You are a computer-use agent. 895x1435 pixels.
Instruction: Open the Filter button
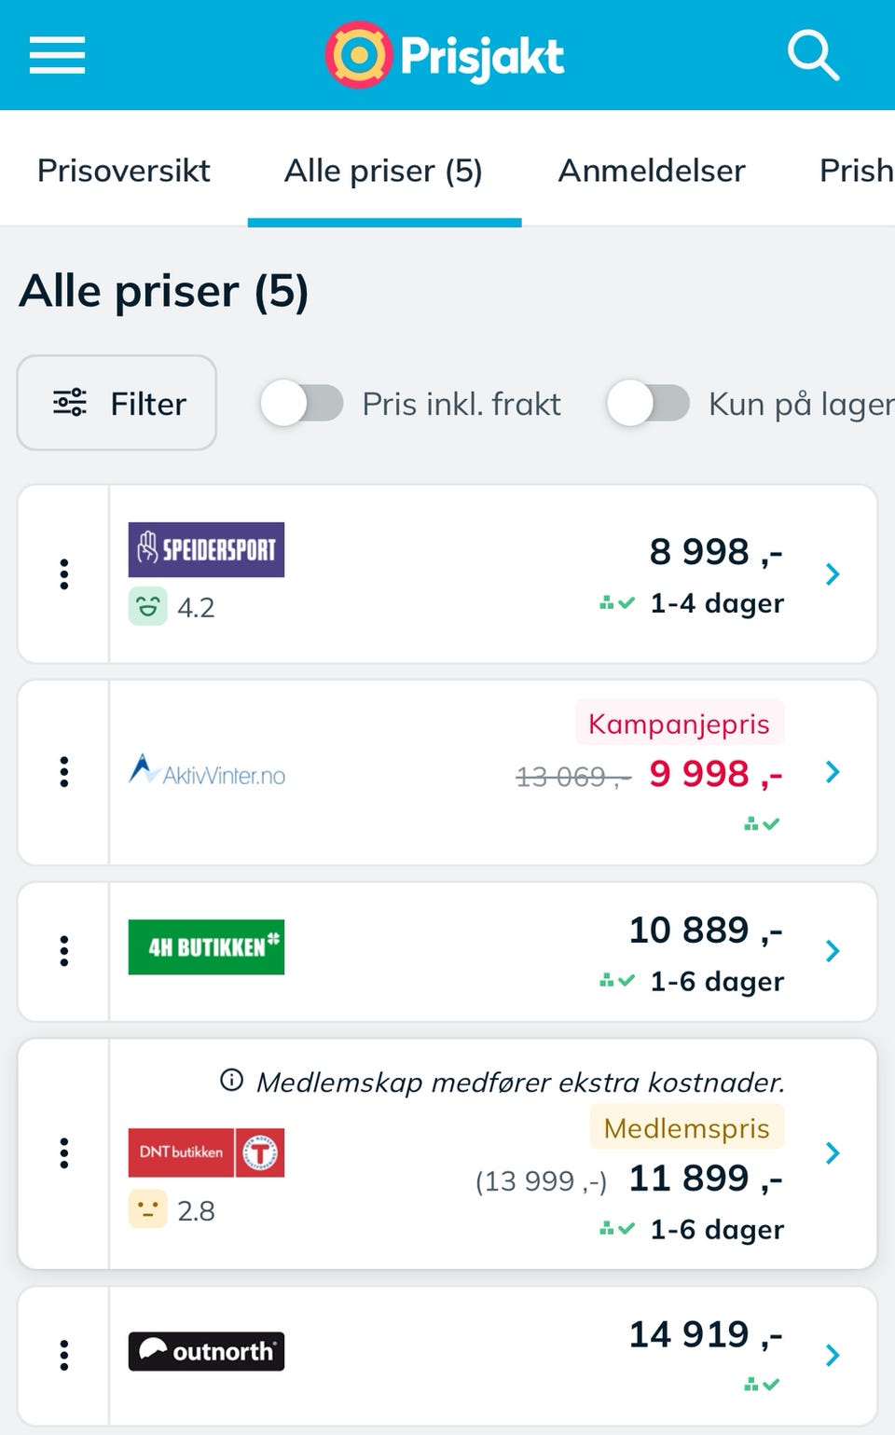click(x=117, y=404)
